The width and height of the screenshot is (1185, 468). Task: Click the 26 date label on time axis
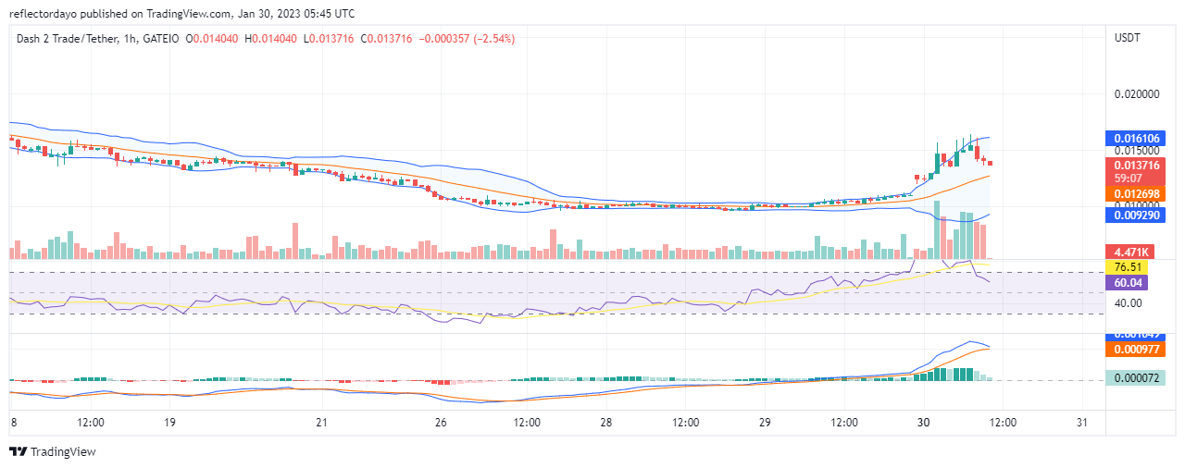441,422
